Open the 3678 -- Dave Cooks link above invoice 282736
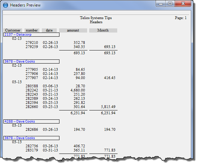This screenshot has height=166, width=198. (20, 138)
